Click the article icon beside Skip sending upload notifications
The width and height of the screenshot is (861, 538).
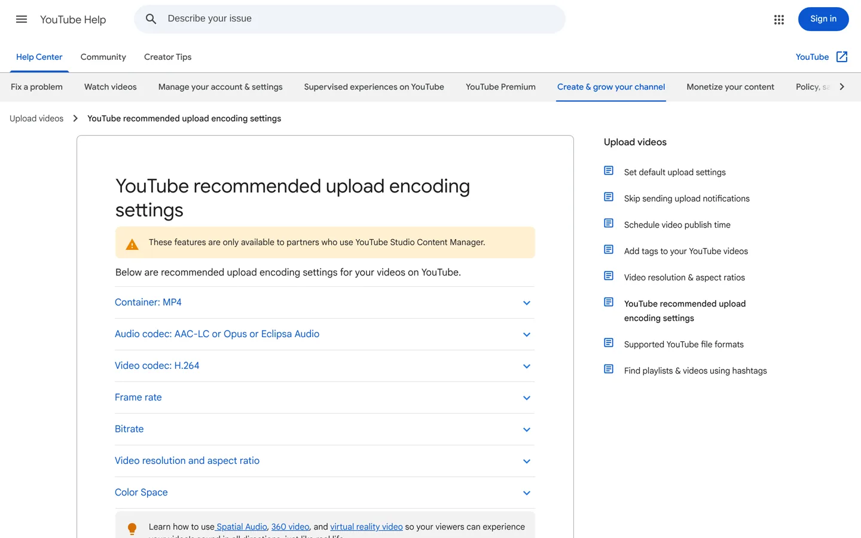point(609,197)
